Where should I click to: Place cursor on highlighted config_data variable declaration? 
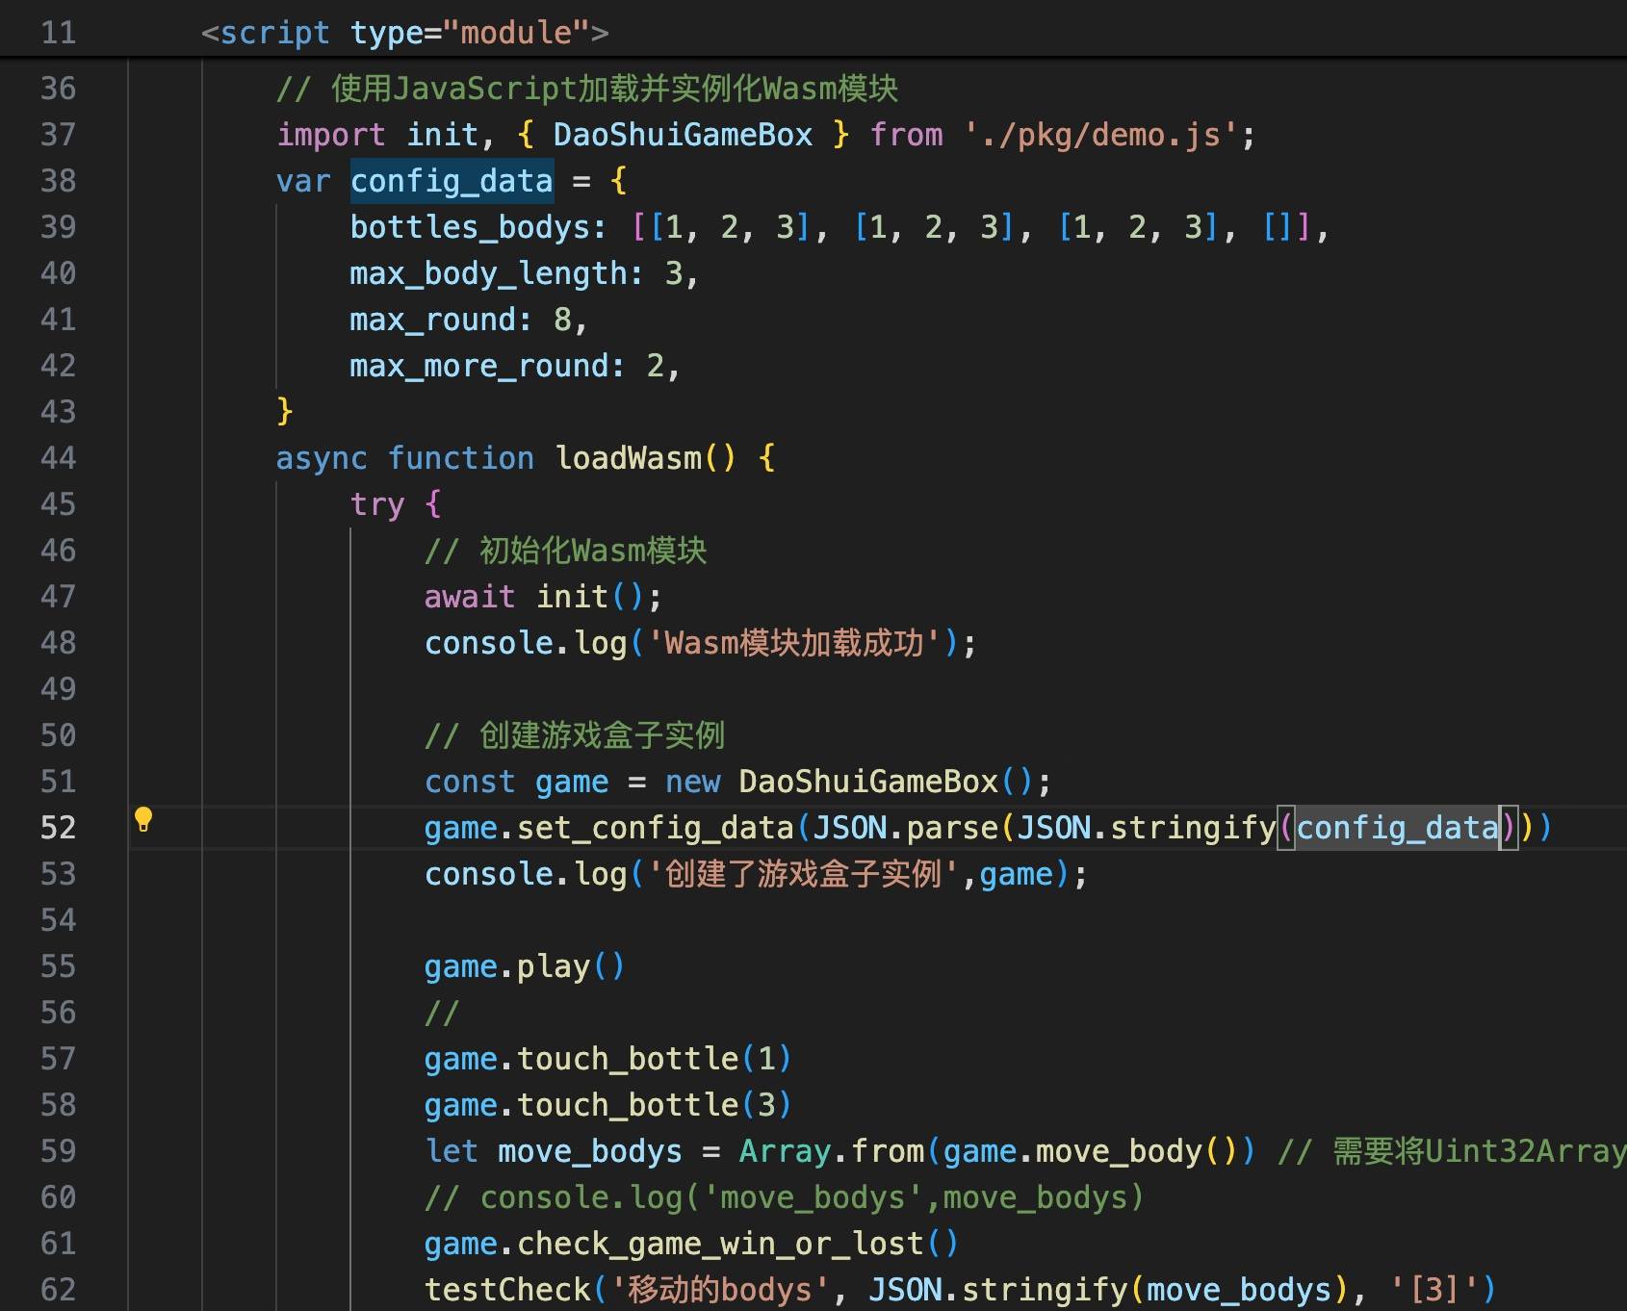tap(451, 181)
